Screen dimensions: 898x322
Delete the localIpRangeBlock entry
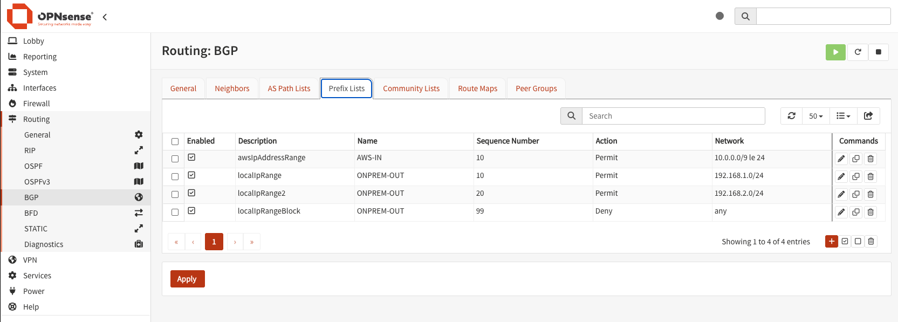point(870,212)
